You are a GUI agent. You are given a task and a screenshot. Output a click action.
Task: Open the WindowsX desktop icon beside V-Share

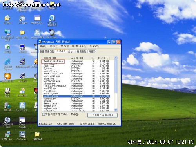[x=37, y=20]
